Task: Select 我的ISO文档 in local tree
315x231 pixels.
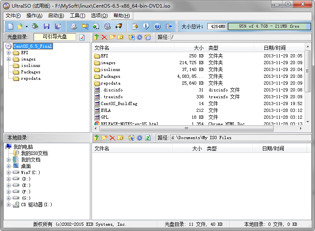Action: click(35, 153)
